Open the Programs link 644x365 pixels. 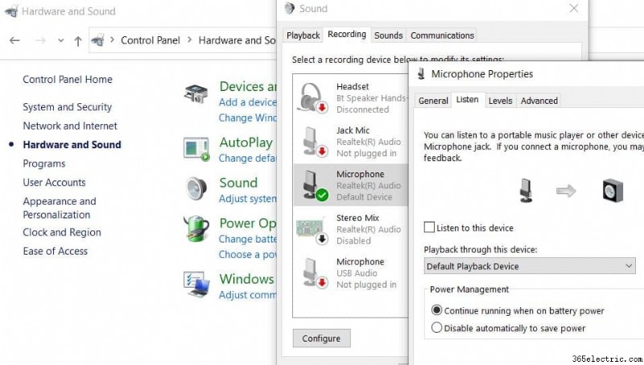point(44,164)
